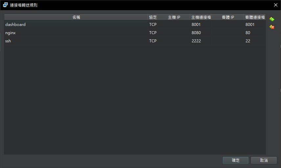
Task: Click empty guest IP cell of nginx
Action: [x=228, y=33]
